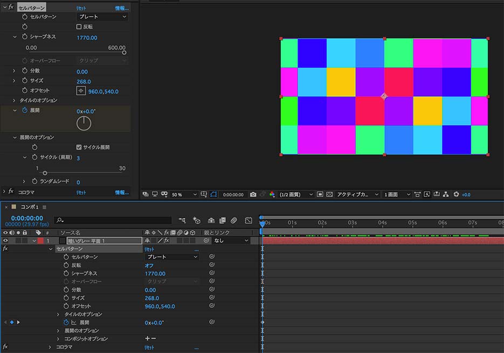
Task: Click the サイクル (周期) slider handle
Action: pos(45,173)
